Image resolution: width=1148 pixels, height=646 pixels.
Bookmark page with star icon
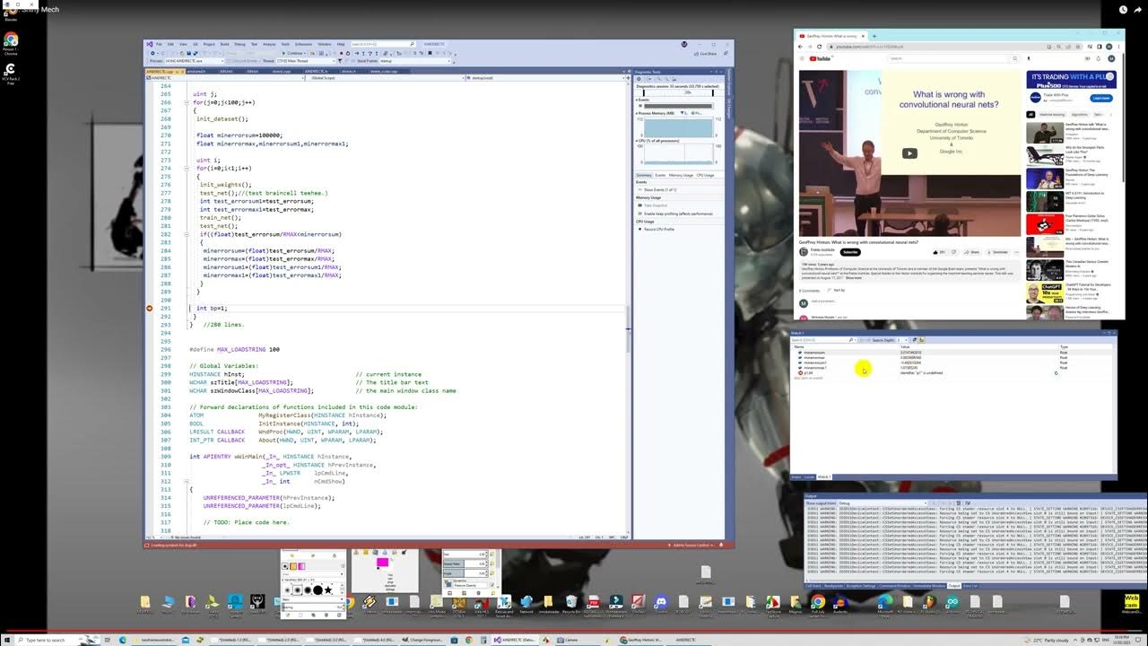pyautogui.click(x=1078, y=47)
